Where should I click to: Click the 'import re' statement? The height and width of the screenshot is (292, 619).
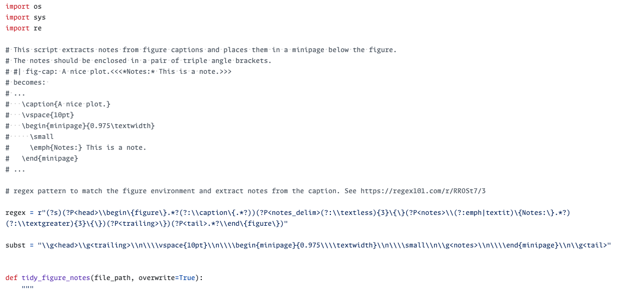tap(23, 28)
